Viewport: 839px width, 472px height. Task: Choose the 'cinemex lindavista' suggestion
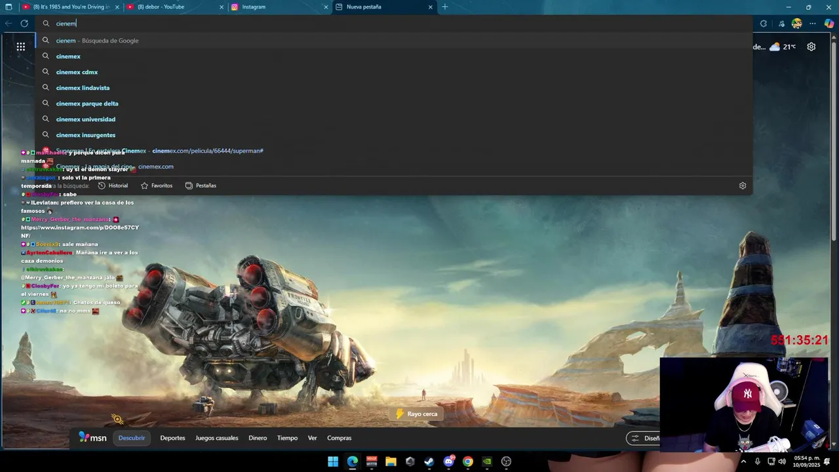point(393,88)
